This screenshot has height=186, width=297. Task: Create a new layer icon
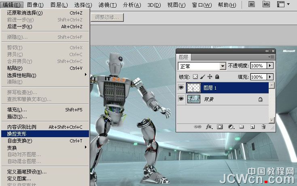click(252, 127)
